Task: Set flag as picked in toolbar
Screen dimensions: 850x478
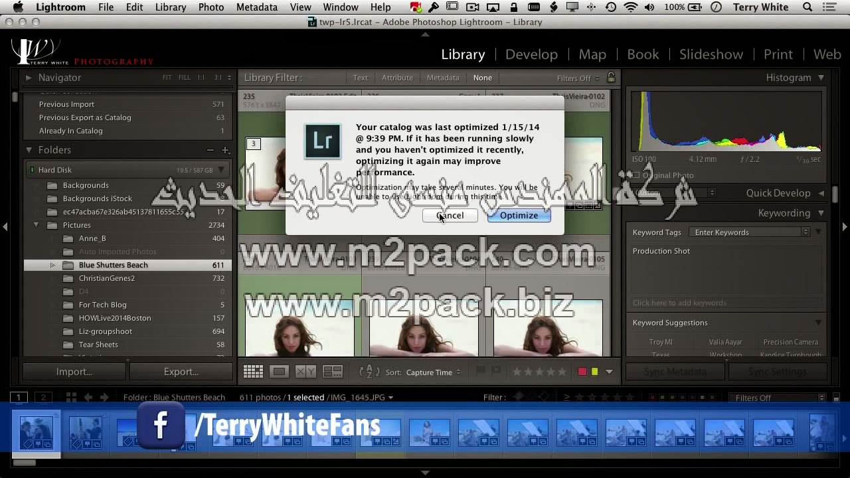Action: (481, 372)
